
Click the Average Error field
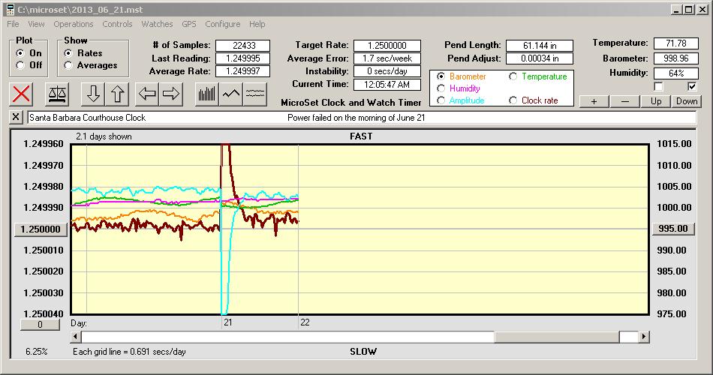tap(387, 58)
